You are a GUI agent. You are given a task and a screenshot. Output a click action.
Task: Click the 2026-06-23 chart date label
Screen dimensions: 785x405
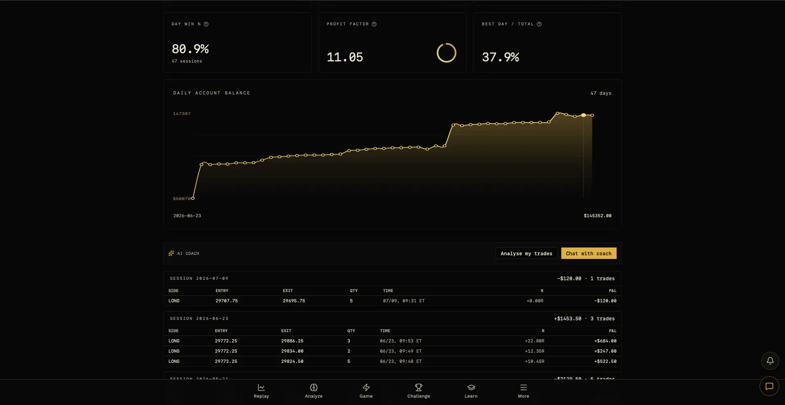coord(187,216)
